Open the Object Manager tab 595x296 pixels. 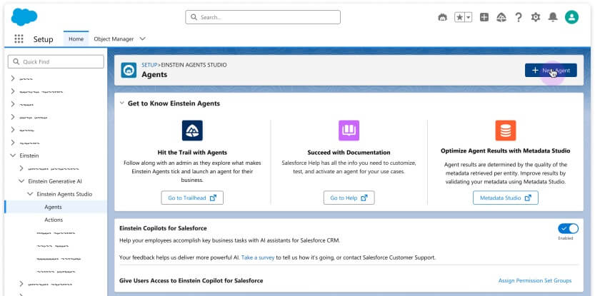(x=114, y=39)
